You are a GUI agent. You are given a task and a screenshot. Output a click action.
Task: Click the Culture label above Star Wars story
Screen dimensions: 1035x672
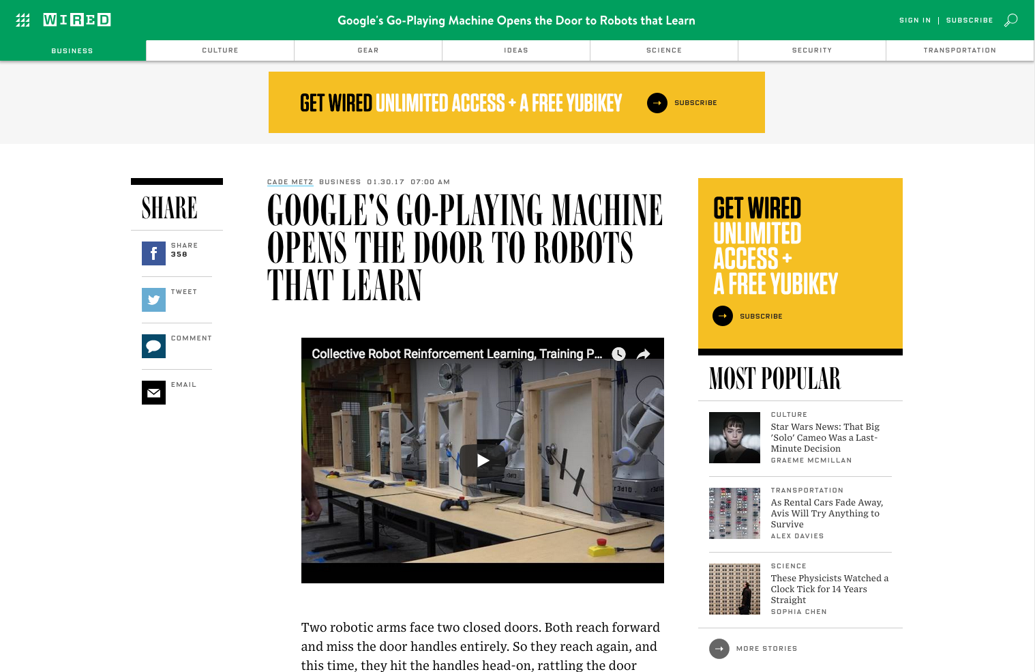[789, 415]
